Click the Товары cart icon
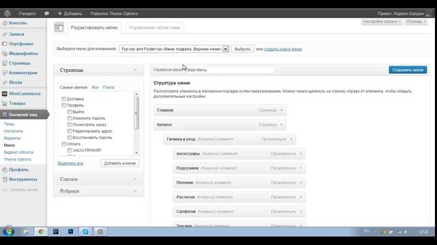437x245 pixels. (5, 103)
